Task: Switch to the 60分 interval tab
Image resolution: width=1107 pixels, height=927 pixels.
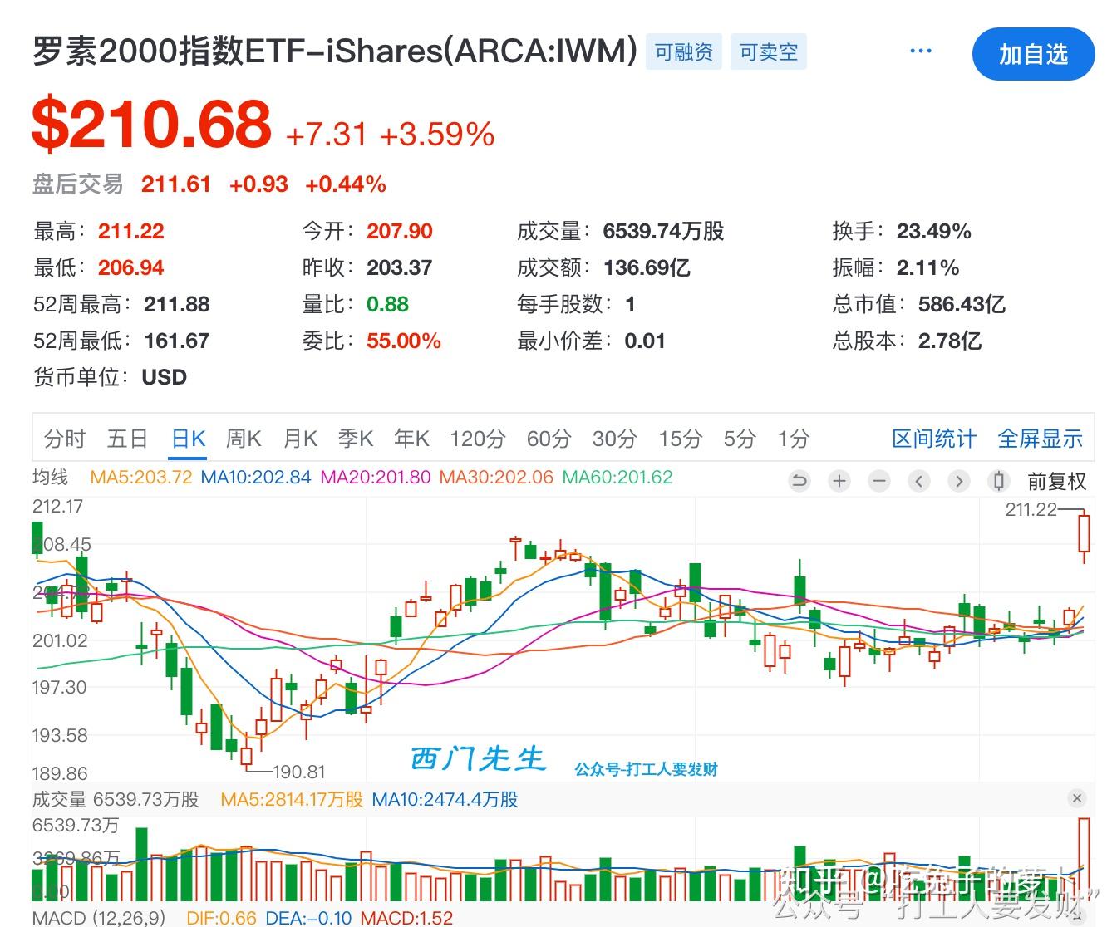Action: pos(549,438)
